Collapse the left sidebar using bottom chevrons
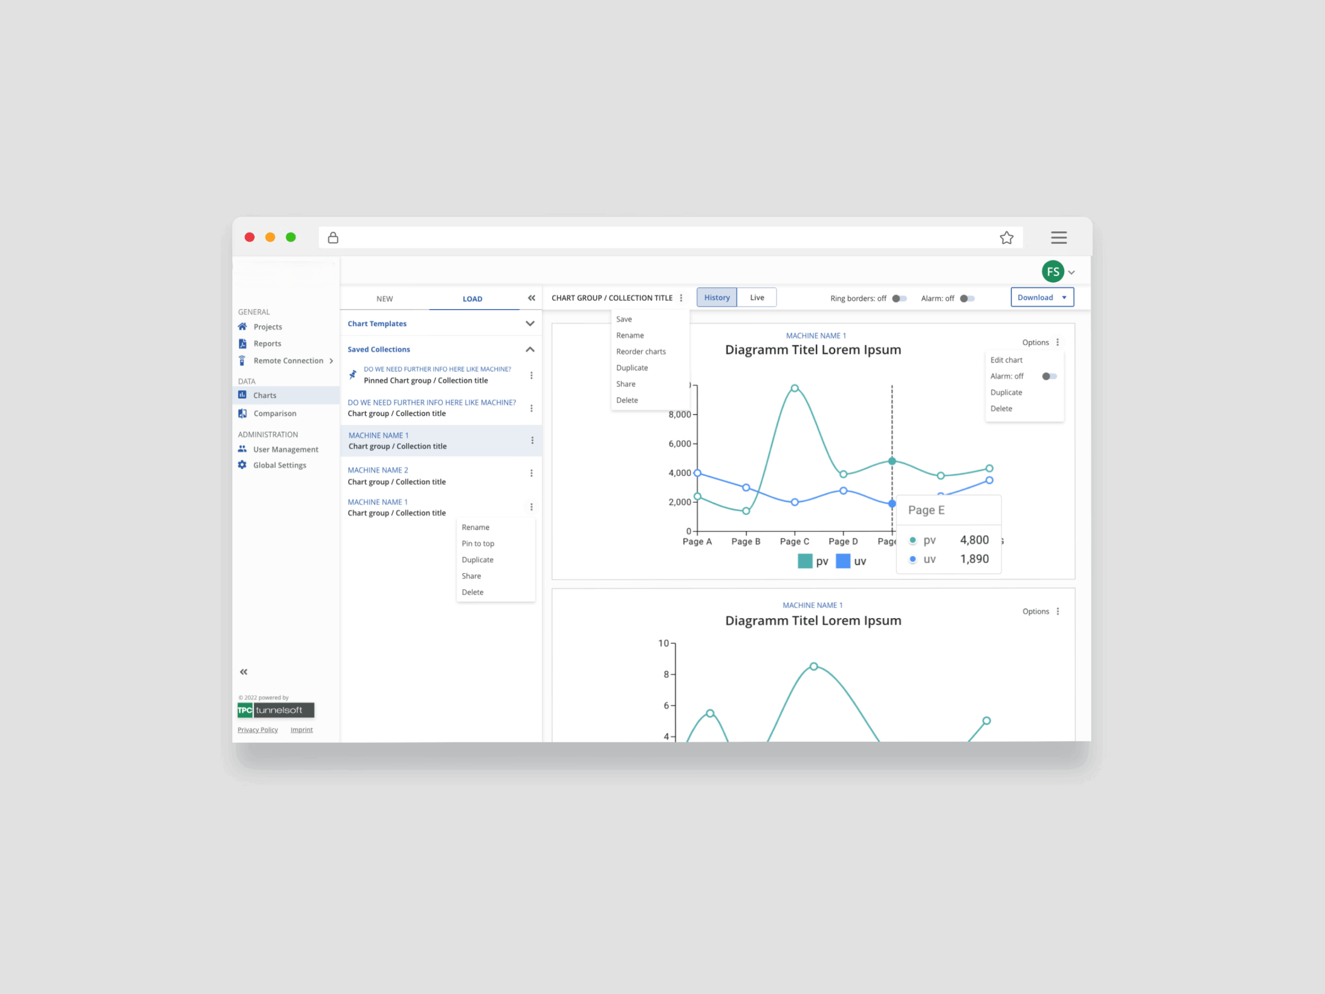Screen dimensions: 1325x994 click(243, 671)
